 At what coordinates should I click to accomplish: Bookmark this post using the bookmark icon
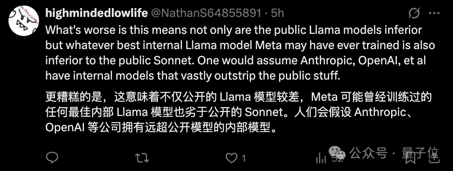tap(410, 158)
